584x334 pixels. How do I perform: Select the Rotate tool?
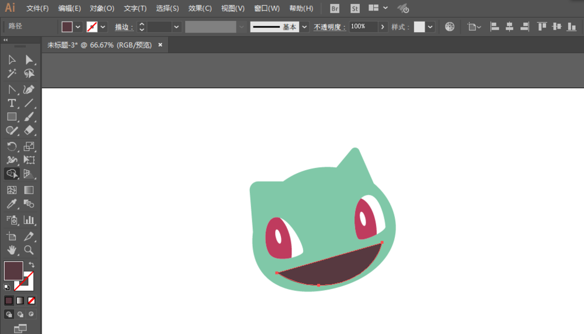tap(12, 146)
